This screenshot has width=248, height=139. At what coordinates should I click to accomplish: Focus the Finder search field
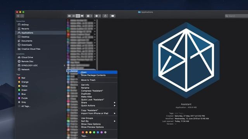click(x=236, y=16)
